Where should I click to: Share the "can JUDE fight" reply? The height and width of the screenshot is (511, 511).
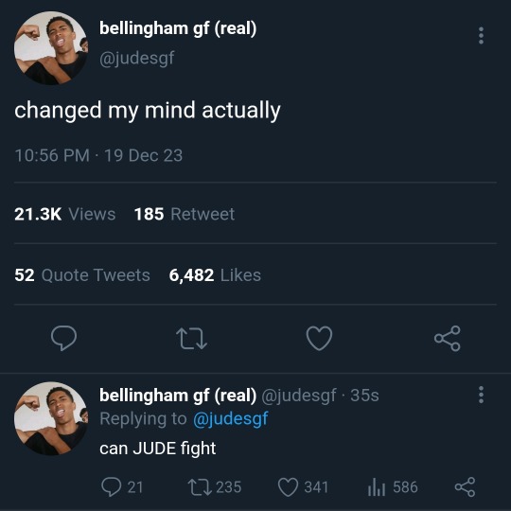point(465,487)
